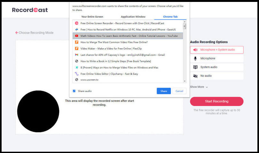Screen dimensions: 259x153
Task: Click the RecordCast logo
Action: (30, 10)
